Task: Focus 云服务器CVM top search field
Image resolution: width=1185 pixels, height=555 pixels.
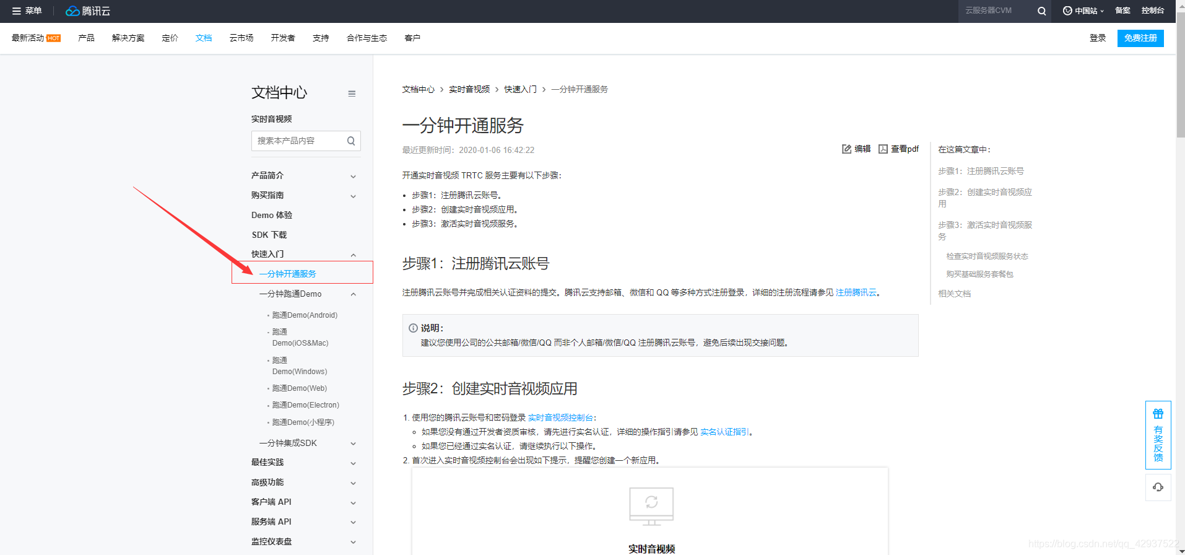Action: pos(997,11)
